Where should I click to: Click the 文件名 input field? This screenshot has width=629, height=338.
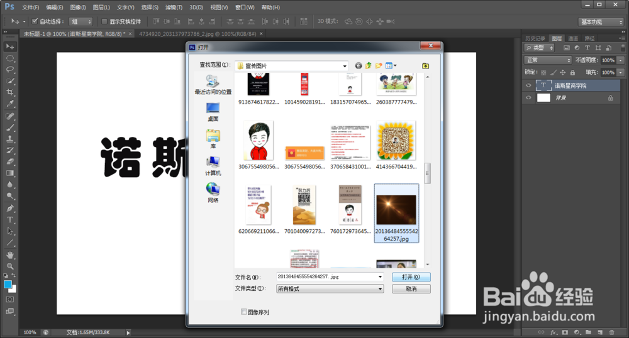pyautogui.click(x=326, y=276)
